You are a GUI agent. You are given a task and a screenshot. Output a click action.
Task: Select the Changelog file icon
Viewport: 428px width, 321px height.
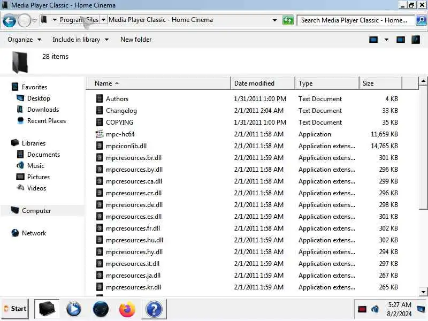pyautogui.click(x=100, y=110)
